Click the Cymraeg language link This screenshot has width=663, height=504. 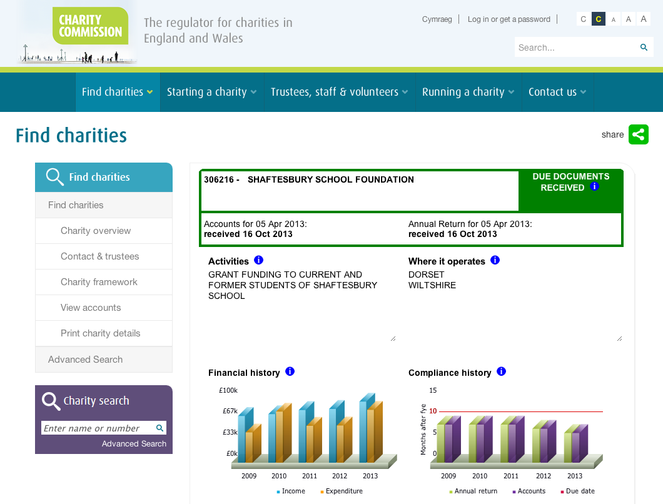[437, 19]
